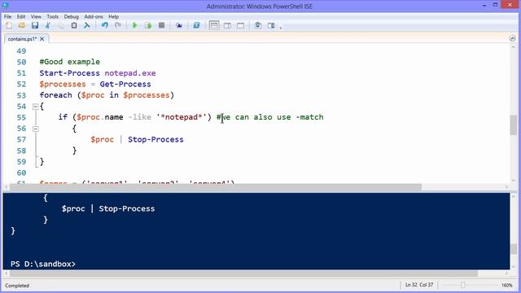Open the Edit menu
Viewport: 521px width, 293px height.
pos(21,16)
